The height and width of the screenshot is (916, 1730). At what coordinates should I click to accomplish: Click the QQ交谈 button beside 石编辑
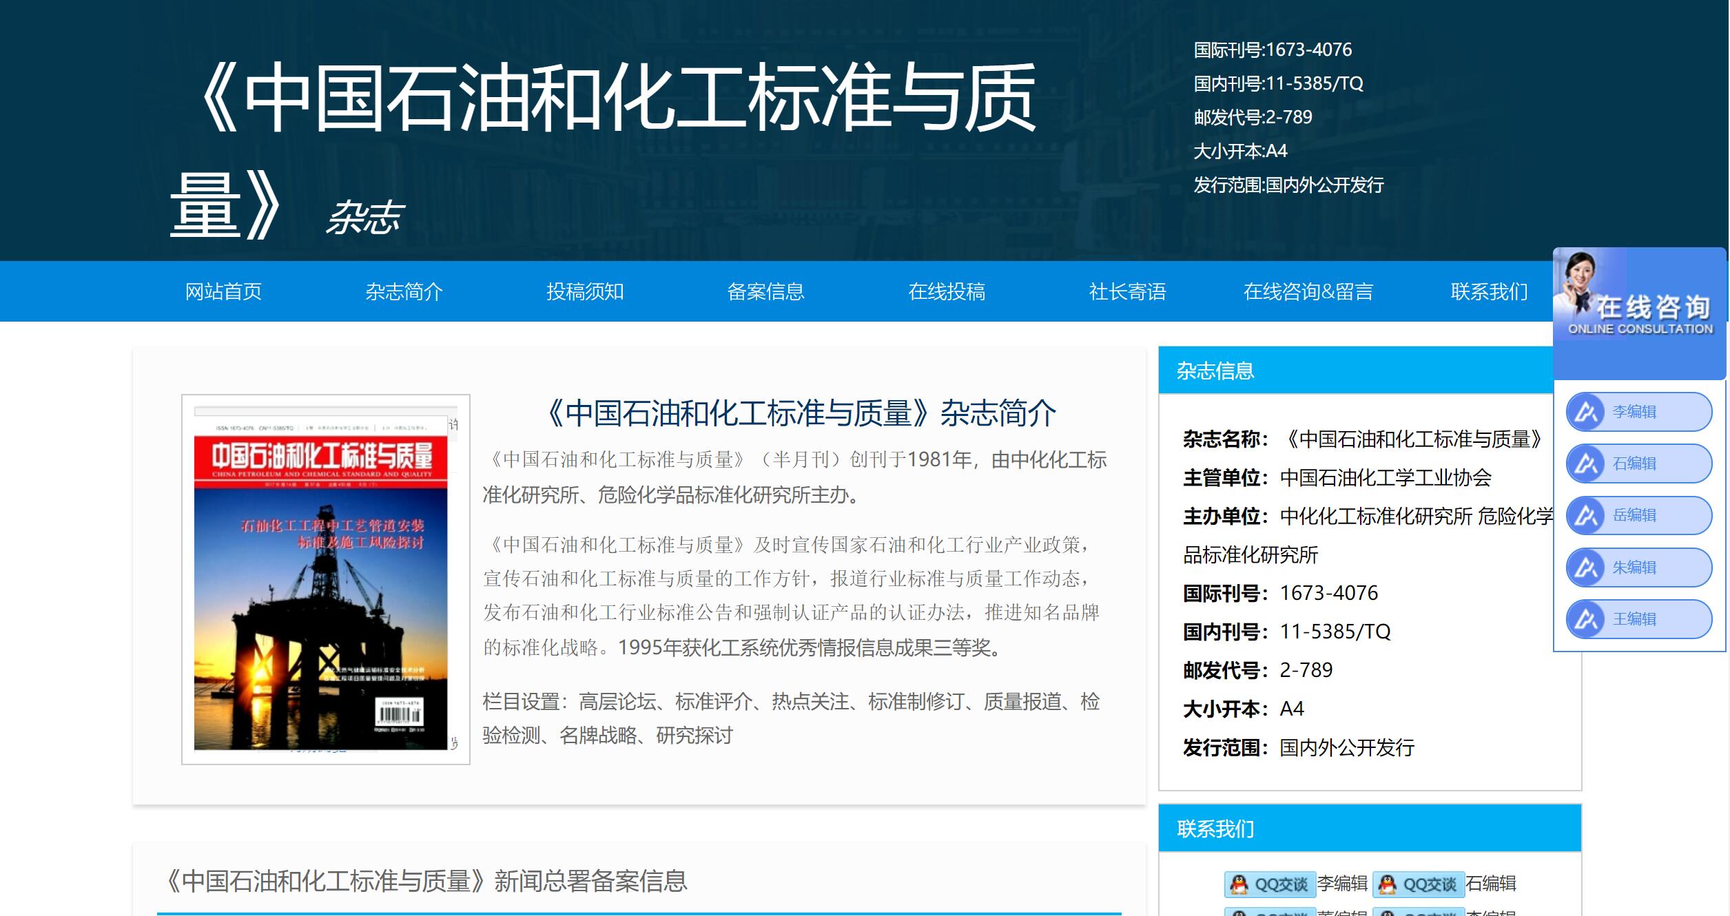(x=1419, y=884)
